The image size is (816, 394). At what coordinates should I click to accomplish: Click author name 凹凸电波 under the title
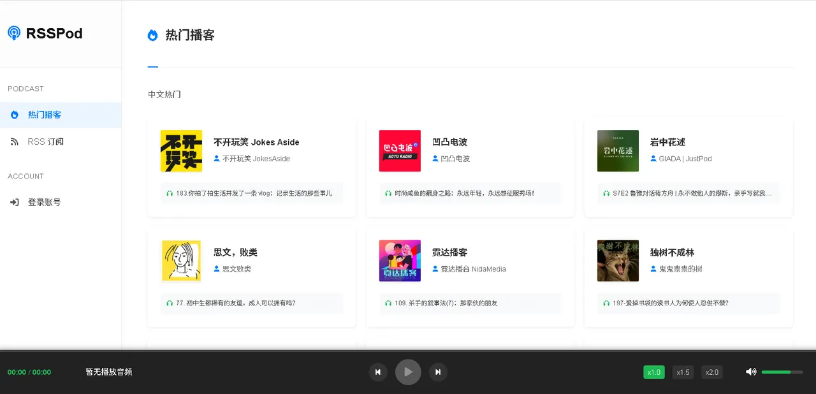point(455,159)
